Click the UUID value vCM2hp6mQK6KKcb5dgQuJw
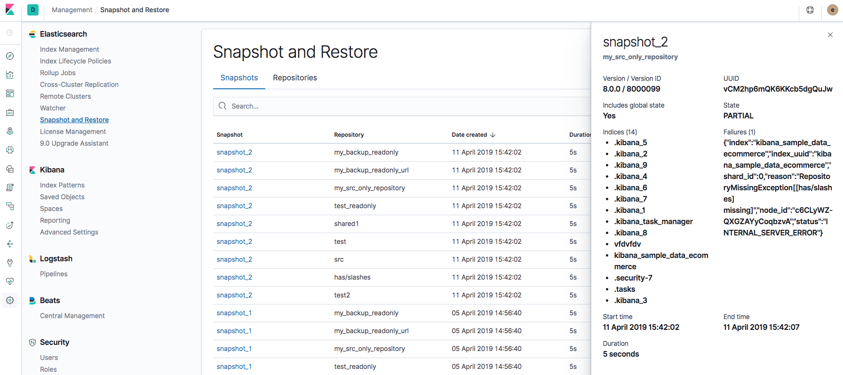Viewport: 843px width, 375px height. pos(778,89)
